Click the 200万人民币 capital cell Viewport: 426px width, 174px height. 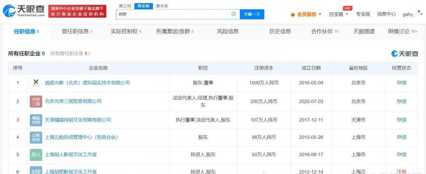[x=264, y=102]
